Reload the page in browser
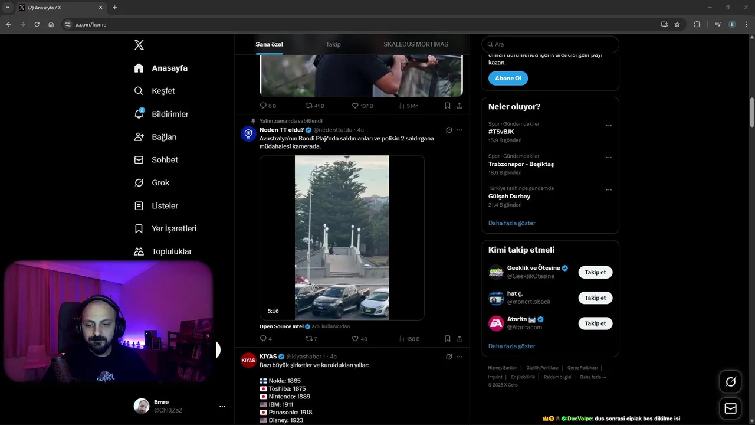 (x=37, y=24)
